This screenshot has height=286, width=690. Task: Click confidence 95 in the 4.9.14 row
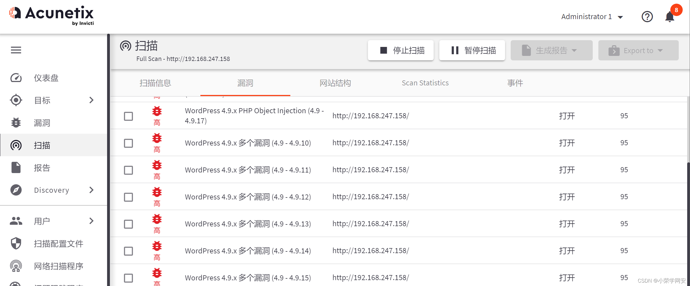(x=624, y=251)
